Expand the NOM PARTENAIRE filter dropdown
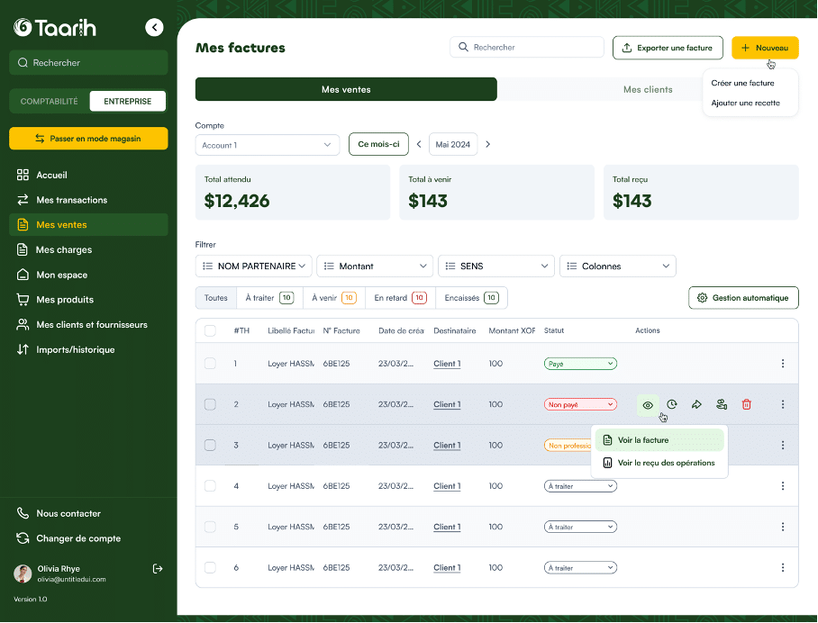818x623 pixels. click(x=253, y=266)
